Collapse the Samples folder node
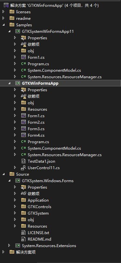The image size is (121, 263). [x=3, y=25]
